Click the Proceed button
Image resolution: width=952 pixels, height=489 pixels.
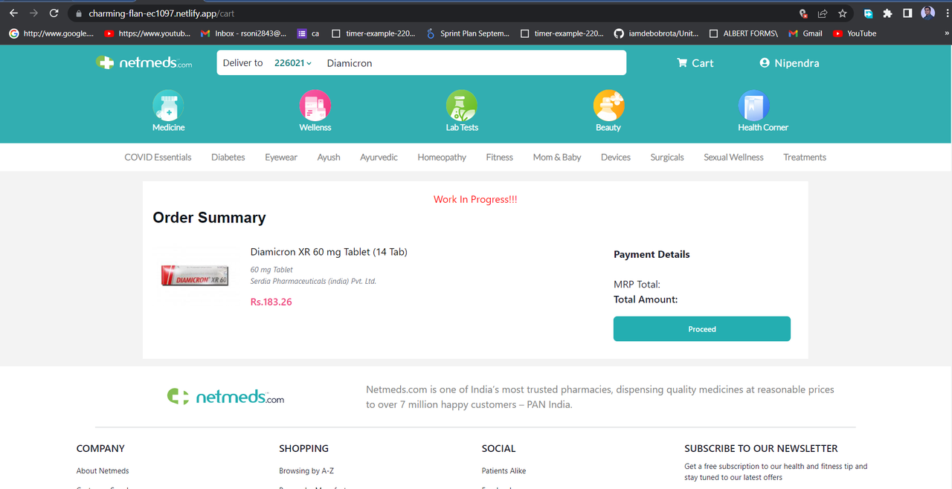(x=701, y=328)
